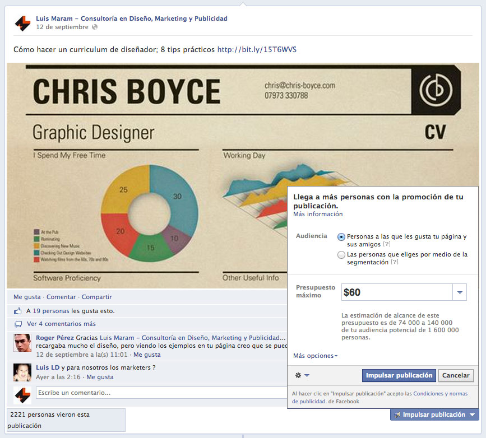Click the Luis Maram page logo icon
The height and width of the screenshot is (438, 486).
tap(22, 22)
